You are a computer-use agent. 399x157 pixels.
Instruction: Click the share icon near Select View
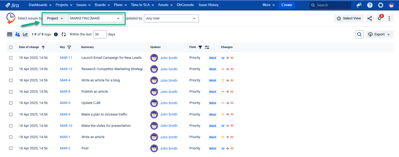(370, 18)
